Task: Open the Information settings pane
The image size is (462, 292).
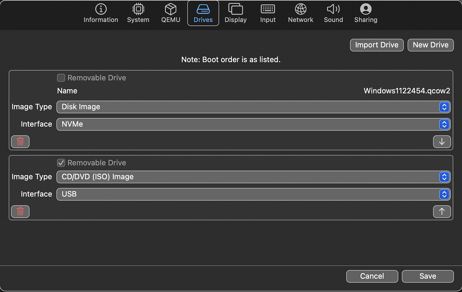Action: pos(101,13)
